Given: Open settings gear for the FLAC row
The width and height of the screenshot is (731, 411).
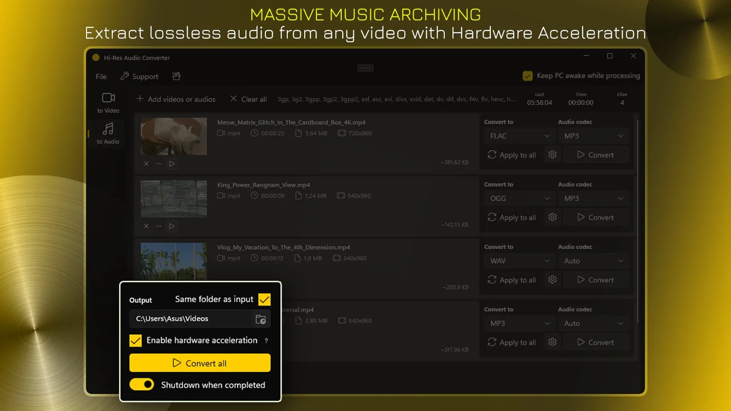Looking at the screenshot, I should [x=553, y=154].
